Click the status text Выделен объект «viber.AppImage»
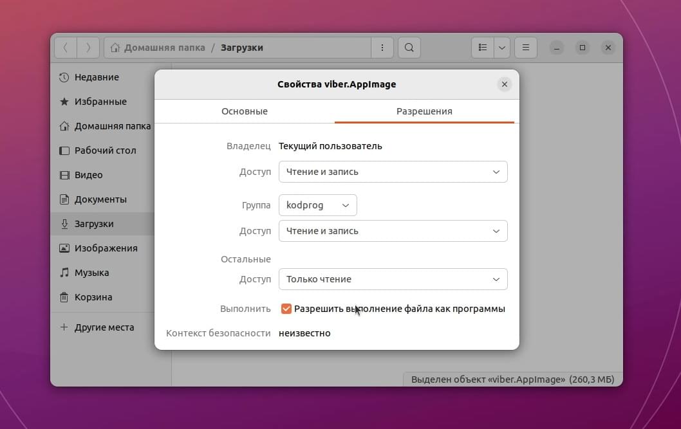This screenshot has height=429, width=681. [x=488, y=379]
